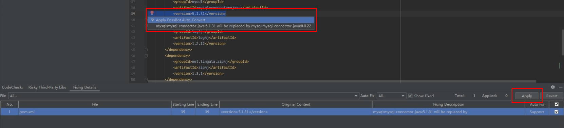Image resolution: width=564 pixels, height=128 pixels.
Task: Click the Original Content column header
Action: 296,104
